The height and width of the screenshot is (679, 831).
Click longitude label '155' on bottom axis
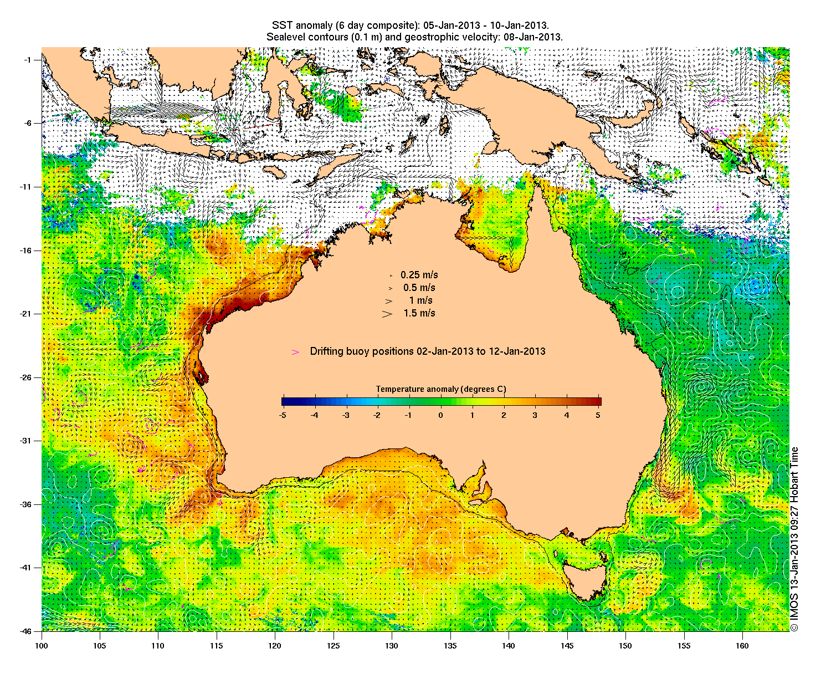(684, 646)
